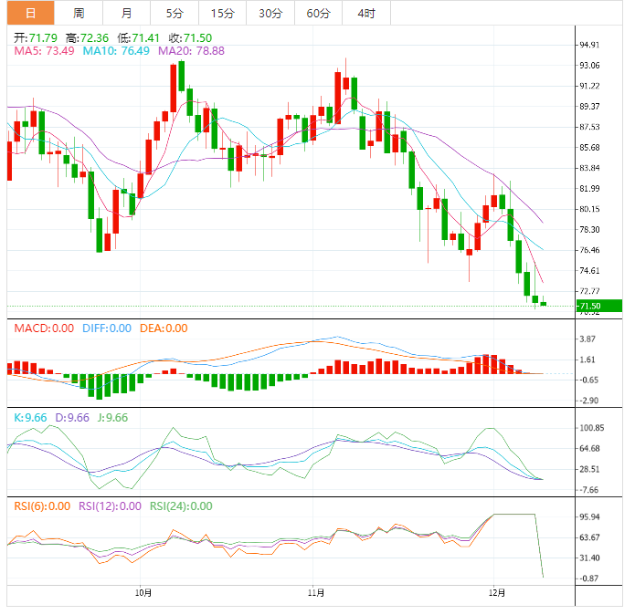
Task: Click the MA10: 76.49 indicator label
Action: click(117, 51)
